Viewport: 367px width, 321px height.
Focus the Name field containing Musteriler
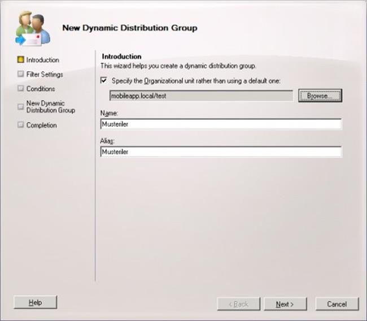221,124
